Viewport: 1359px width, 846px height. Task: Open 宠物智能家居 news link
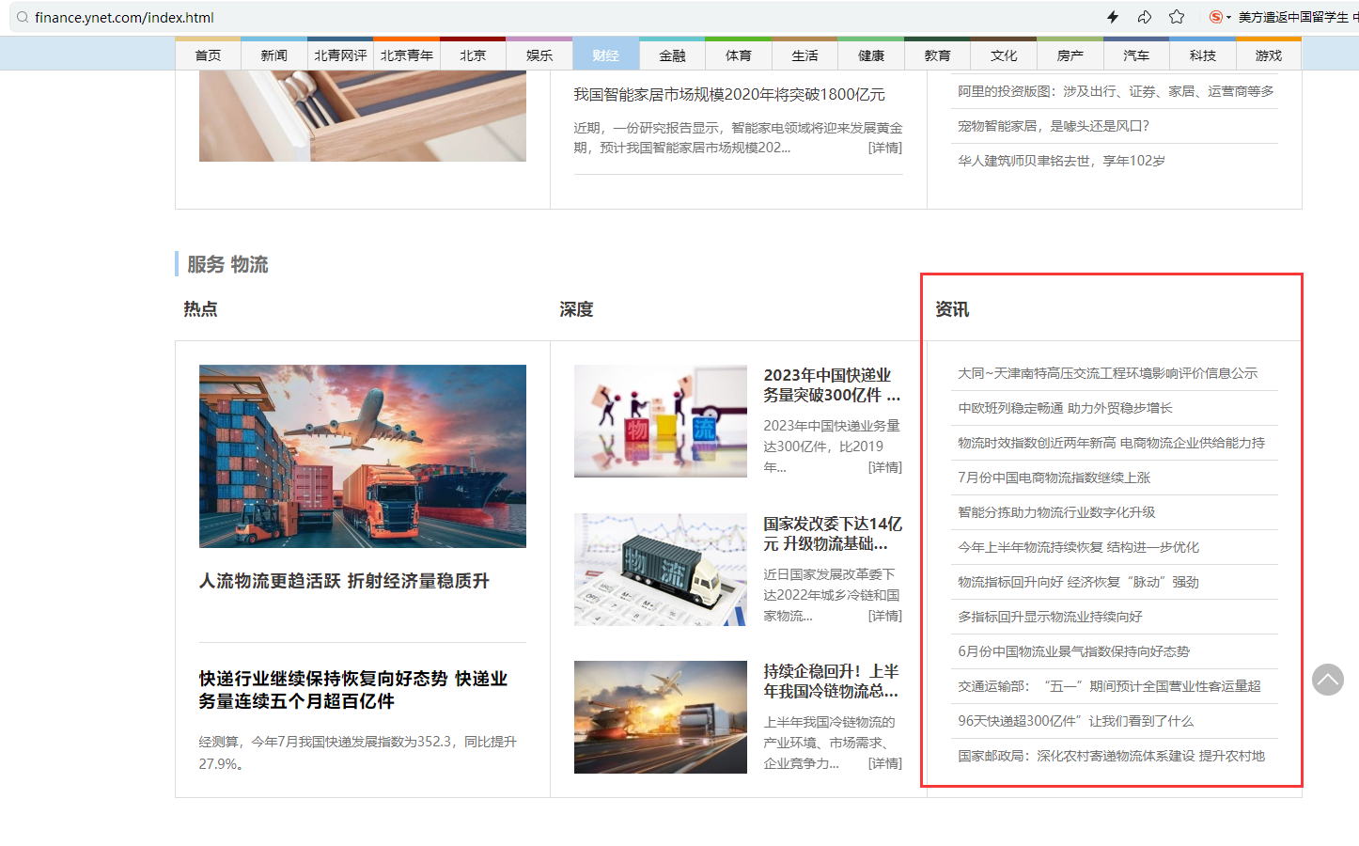point(1054,126)
